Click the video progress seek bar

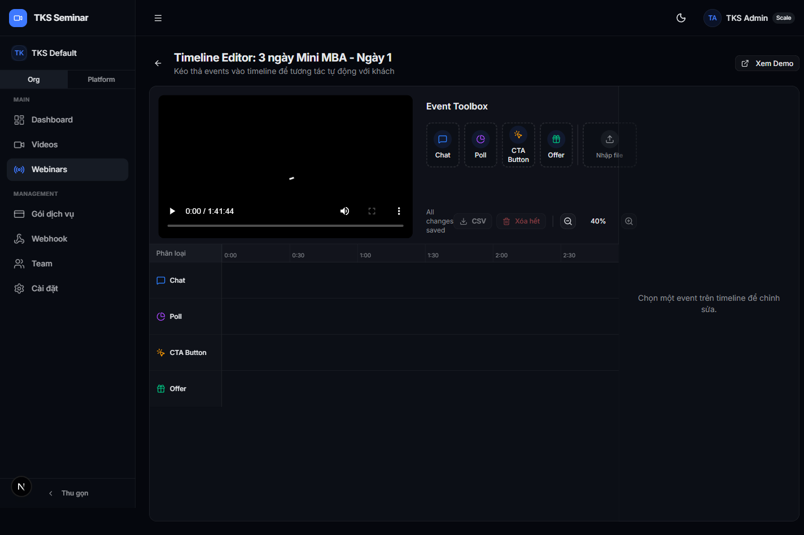286,226
